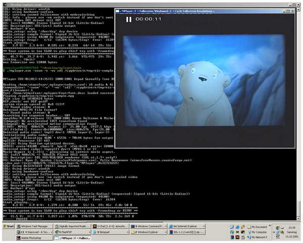Click the console vertical scrollbar thumb

click(298, 209)
